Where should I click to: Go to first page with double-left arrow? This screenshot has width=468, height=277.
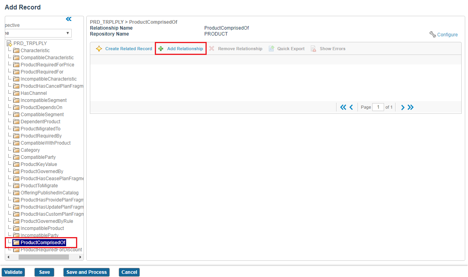[343, 107]
